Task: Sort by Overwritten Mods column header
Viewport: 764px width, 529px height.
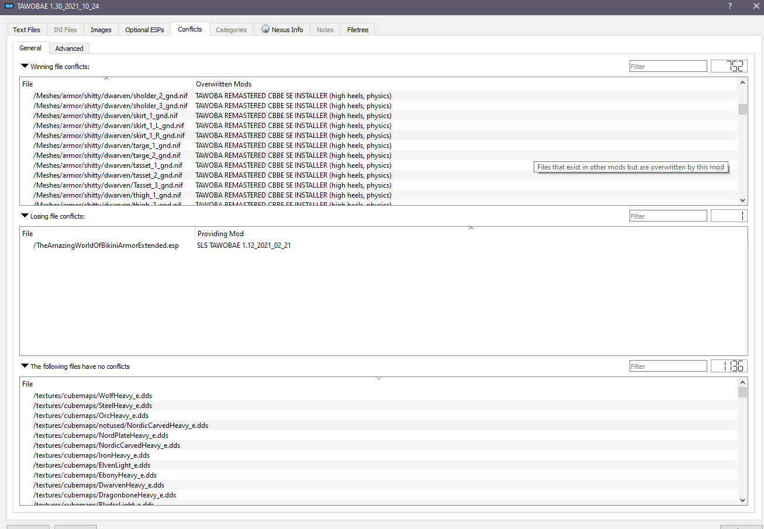Action: point(224,84)
